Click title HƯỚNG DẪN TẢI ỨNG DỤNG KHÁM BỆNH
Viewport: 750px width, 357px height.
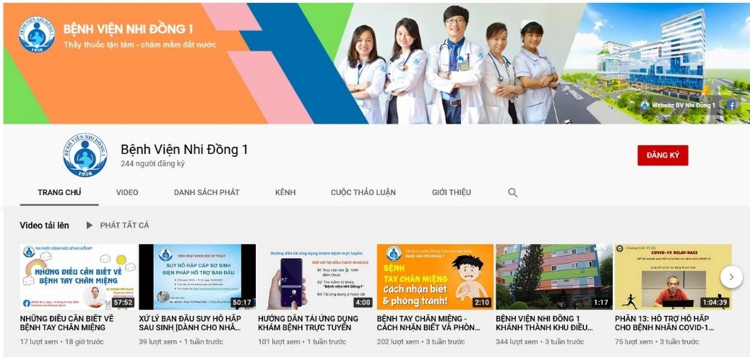pyautogui.click(x=308, y=323)
